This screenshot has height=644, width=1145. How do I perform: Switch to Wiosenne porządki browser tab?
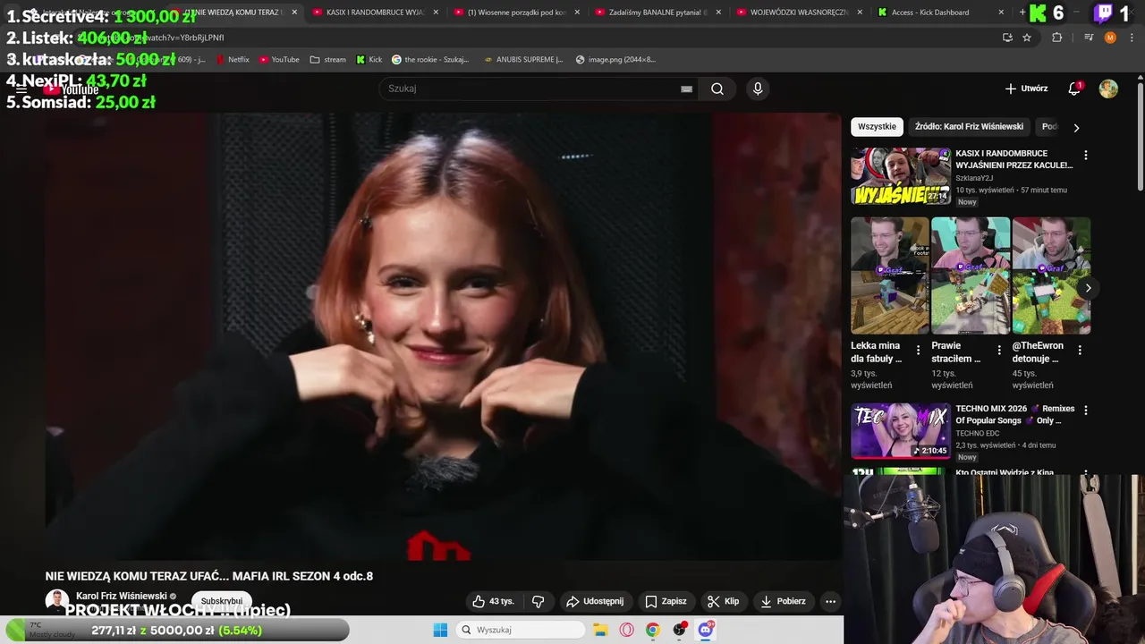coord(517,13)
